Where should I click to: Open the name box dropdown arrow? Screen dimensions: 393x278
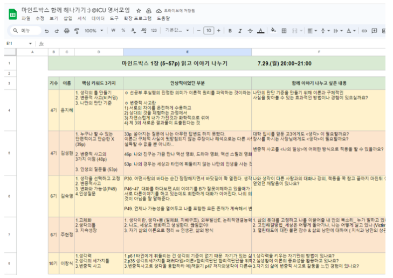(30, 44)
